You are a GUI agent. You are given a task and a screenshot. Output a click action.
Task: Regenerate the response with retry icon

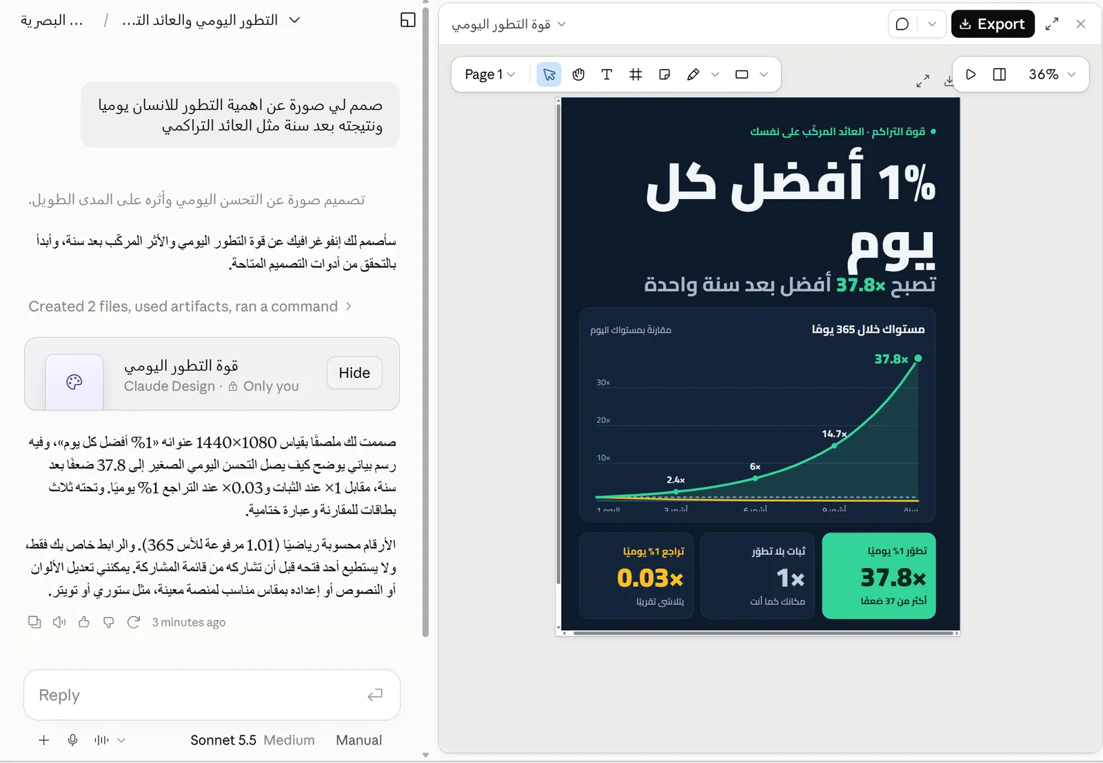[134, 622]
